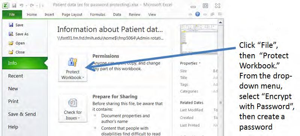The width and height of the screenshot is (300, 136).
Task: Go to the Page Layout tab
Action: pos(72,15)
